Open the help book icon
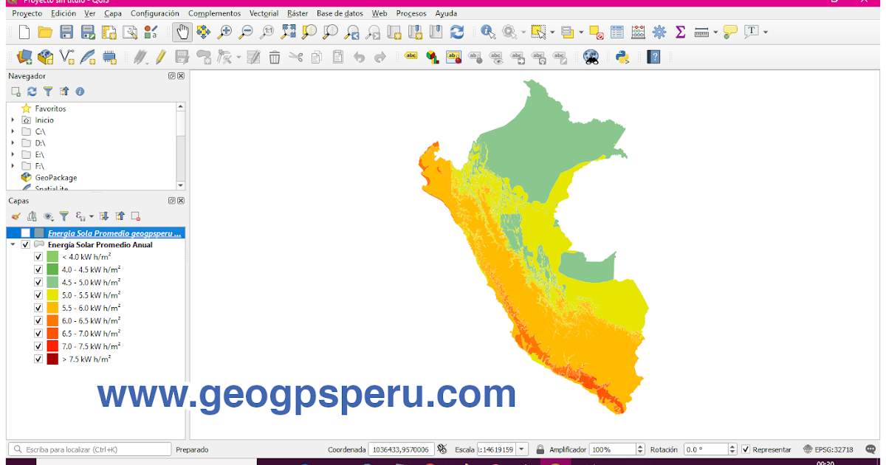Viewport: 886px width, 465px height. (653, 57)
